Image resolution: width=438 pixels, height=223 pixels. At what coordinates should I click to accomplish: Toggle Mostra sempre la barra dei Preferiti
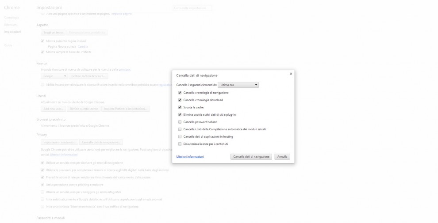[x=42, y=52]
